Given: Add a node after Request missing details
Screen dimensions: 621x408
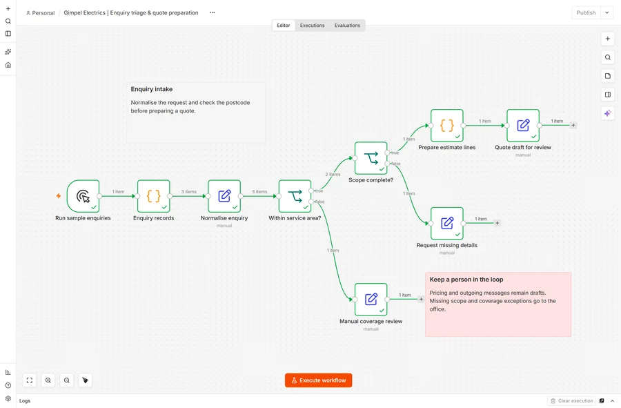Looking at the screenshot, I should point(497,223).
